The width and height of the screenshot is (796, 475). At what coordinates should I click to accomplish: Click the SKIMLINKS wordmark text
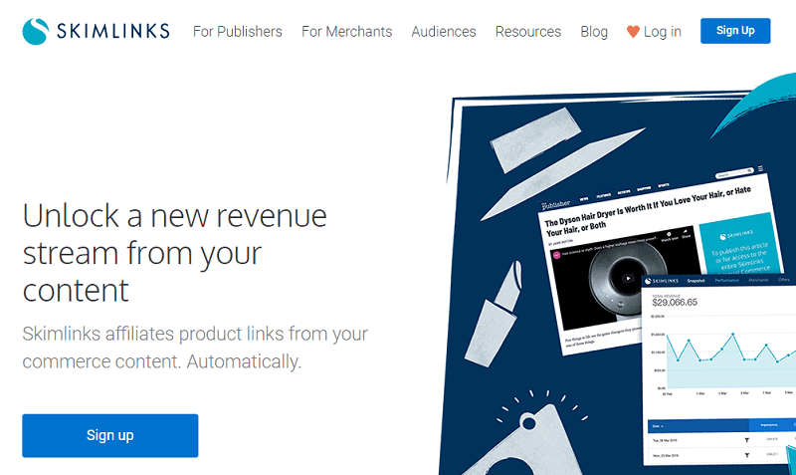113,32
